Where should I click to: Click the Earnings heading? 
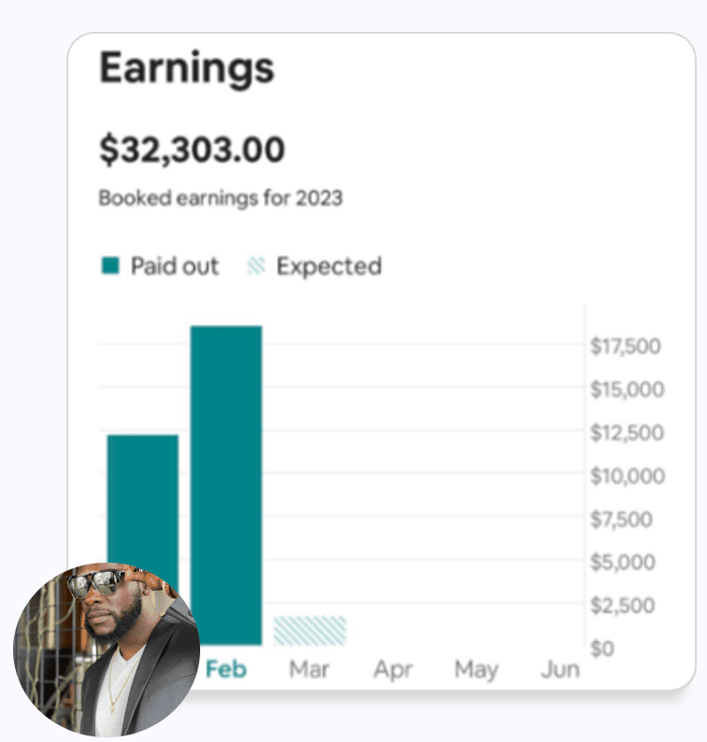187,68
